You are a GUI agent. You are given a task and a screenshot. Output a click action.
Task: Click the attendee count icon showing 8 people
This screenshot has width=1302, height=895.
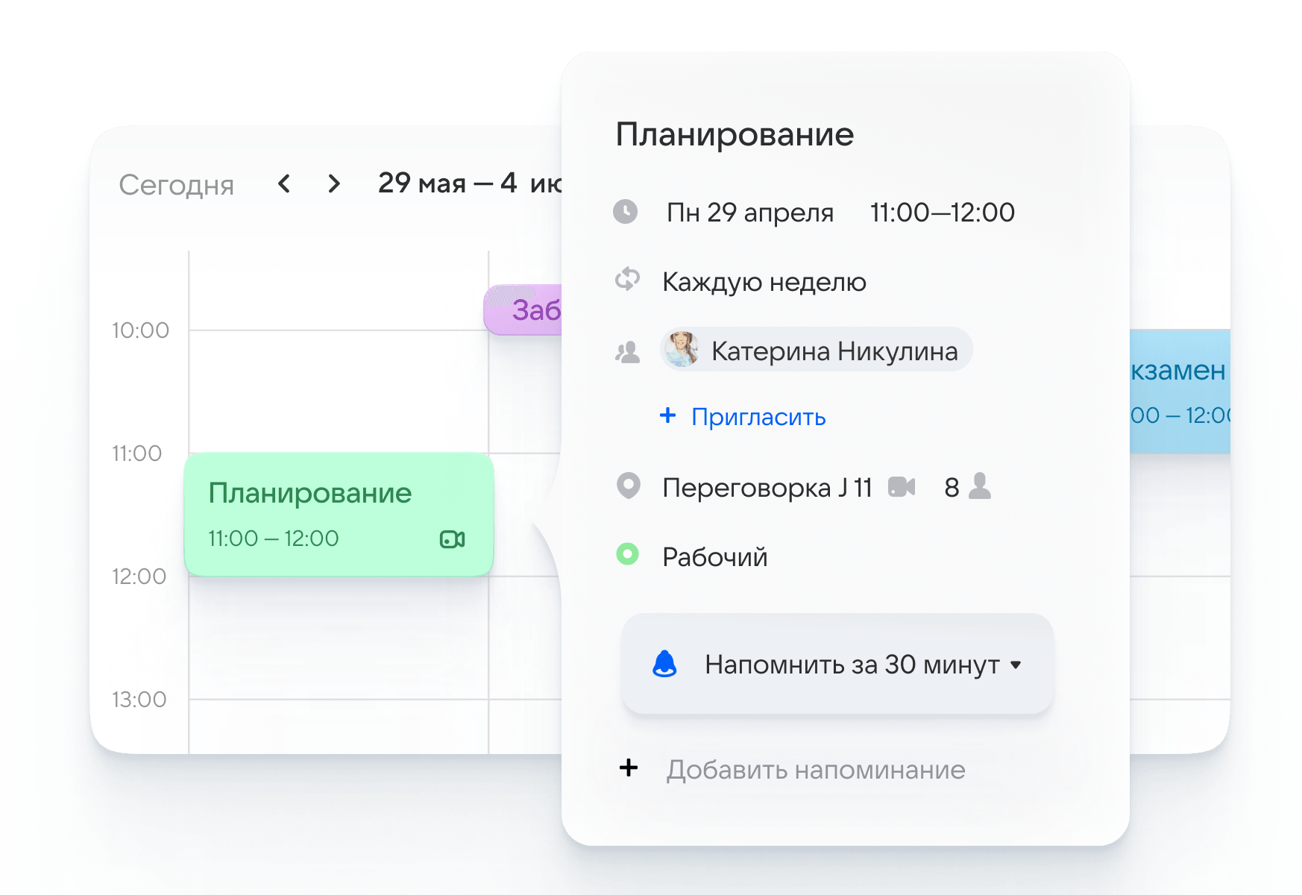979,486
